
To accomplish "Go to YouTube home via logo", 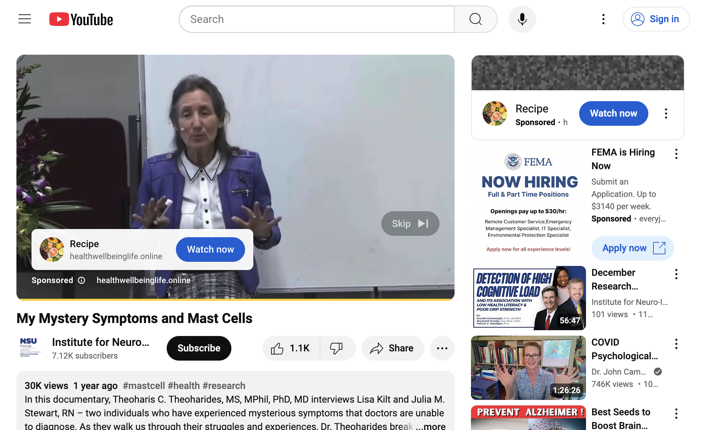I will click(x=81, y=19).
